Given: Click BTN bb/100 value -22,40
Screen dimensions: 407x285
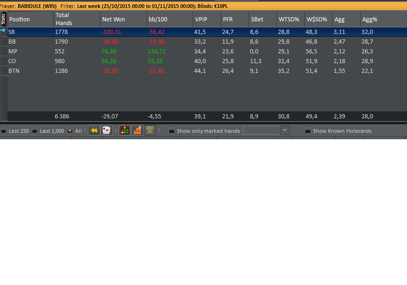Looking at the screenshot, I should point(156,71).
